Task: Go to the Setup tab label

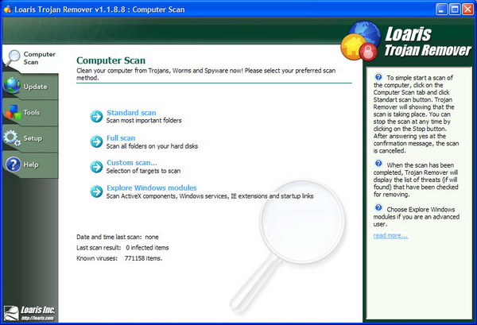Action: (33, 138)
